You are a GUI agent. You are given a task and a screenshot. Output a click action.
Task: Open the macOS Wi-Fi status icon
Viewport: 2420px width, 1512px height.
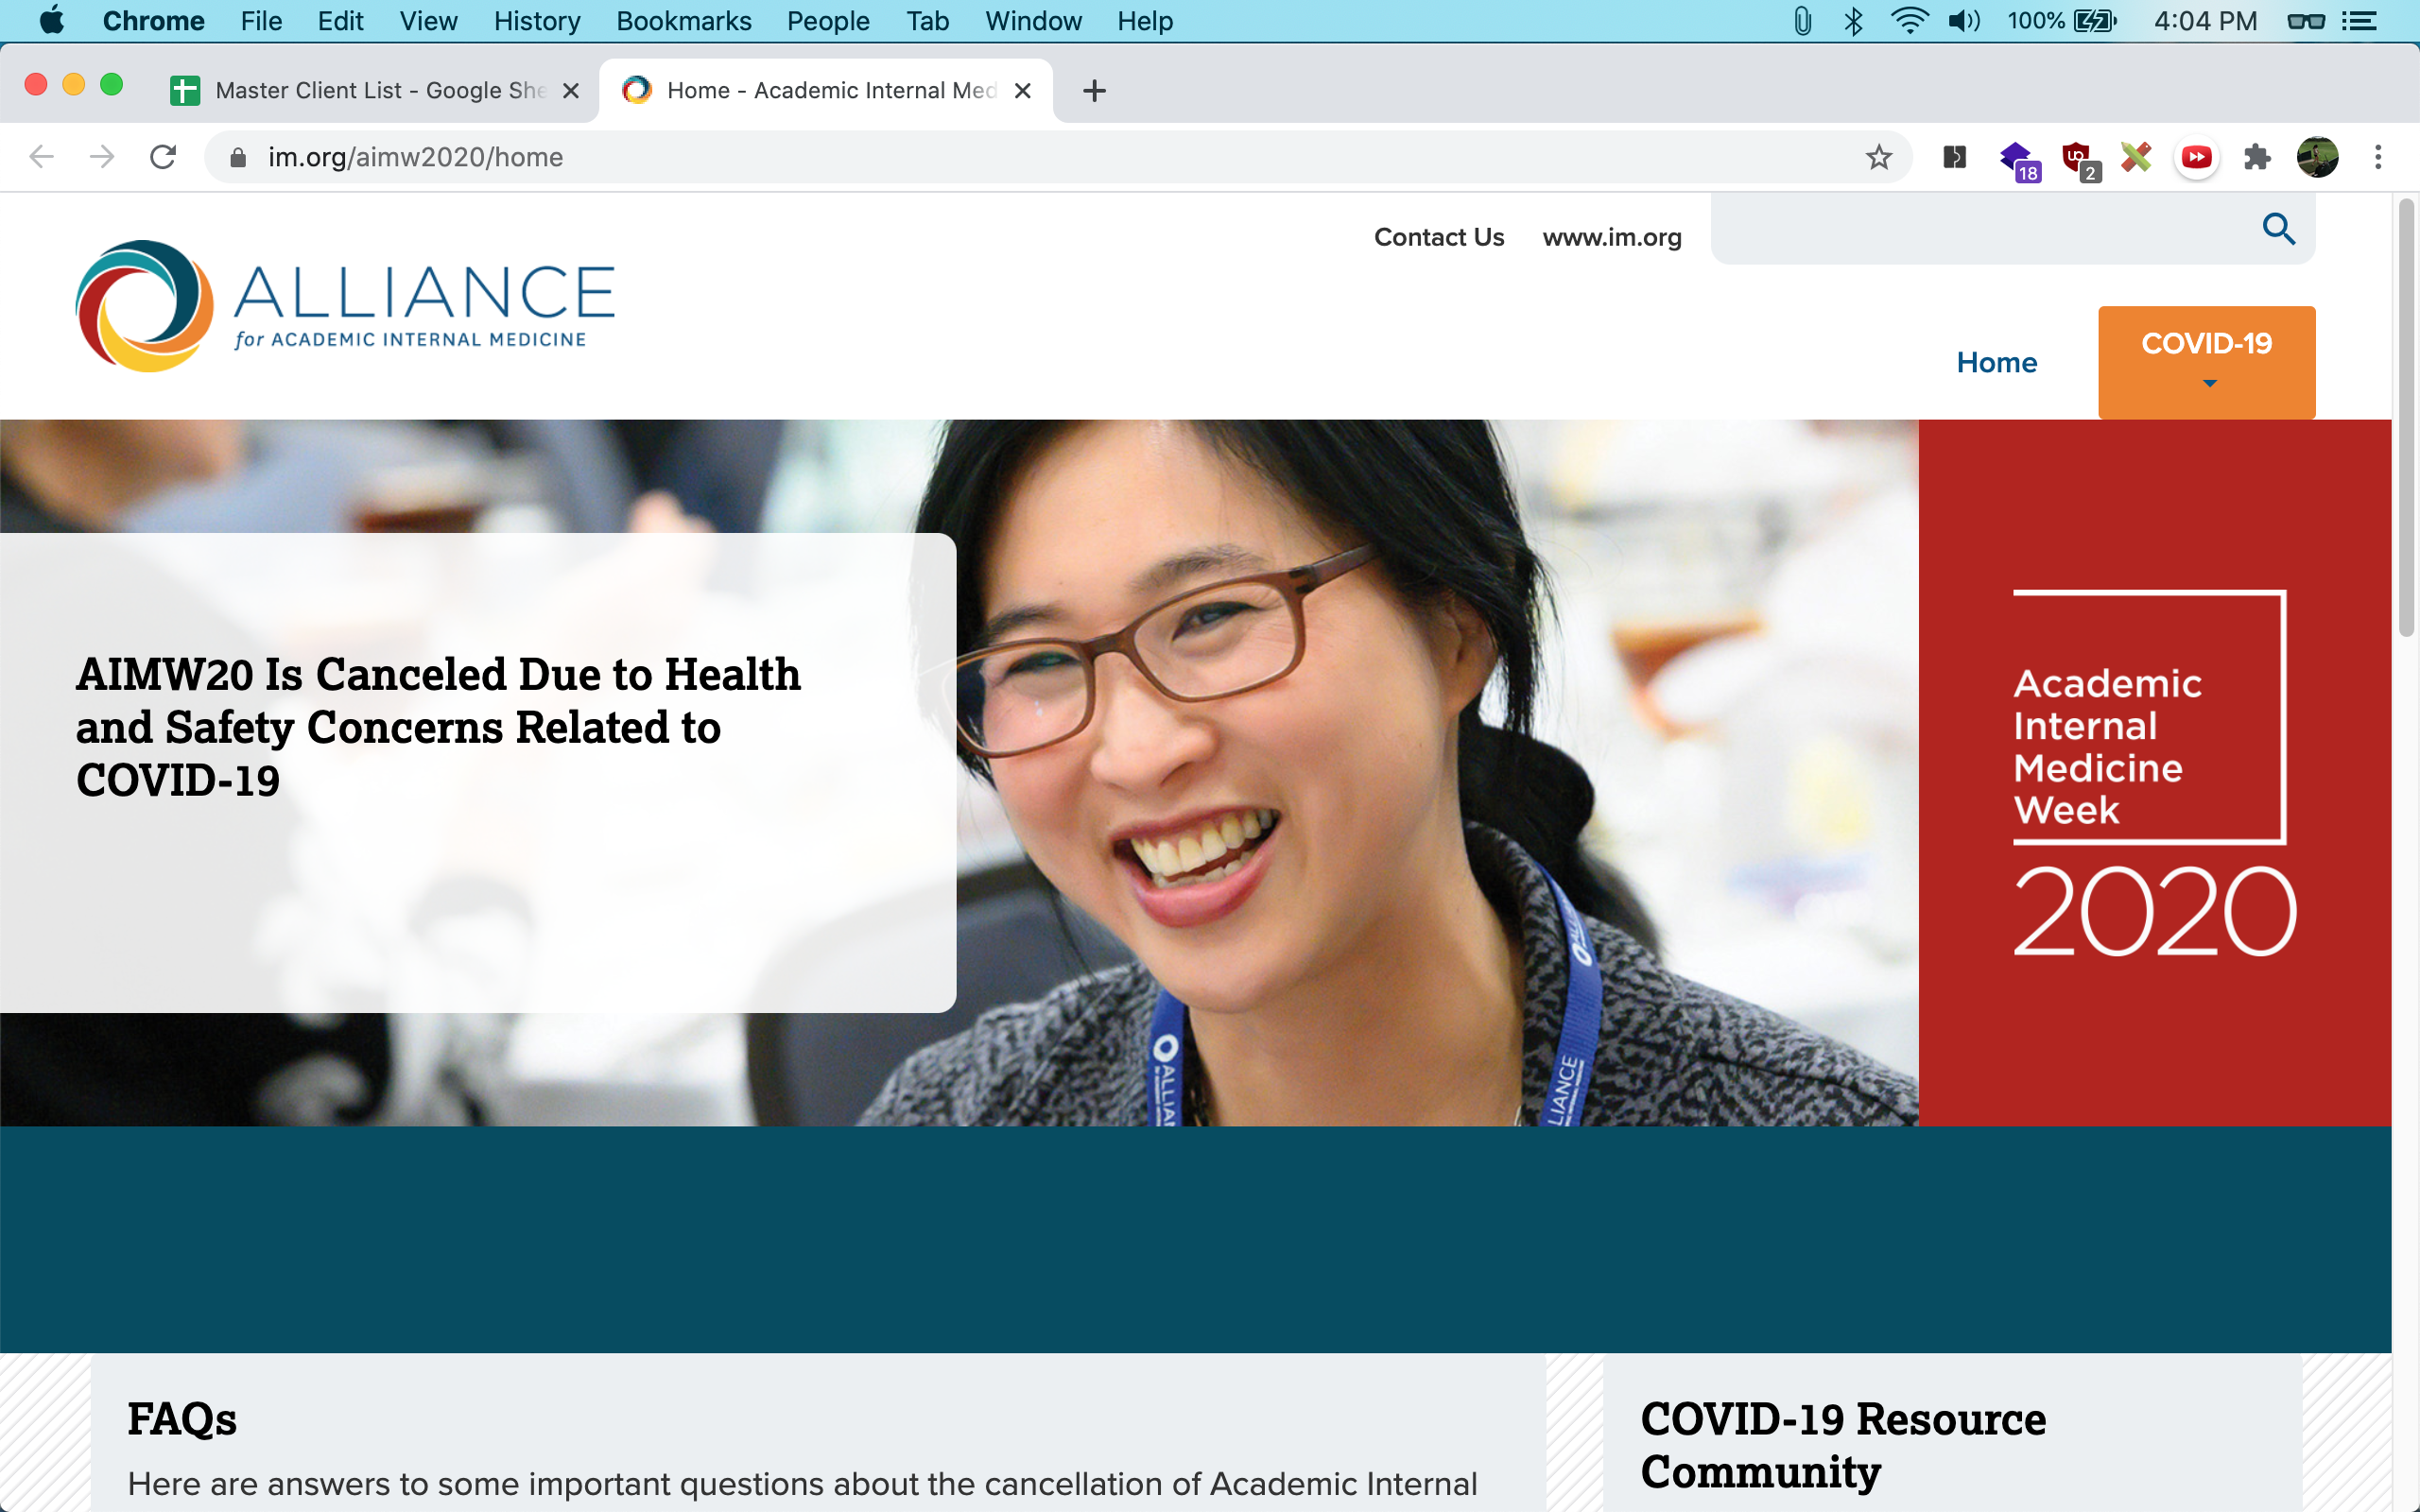pos(1909,21)
